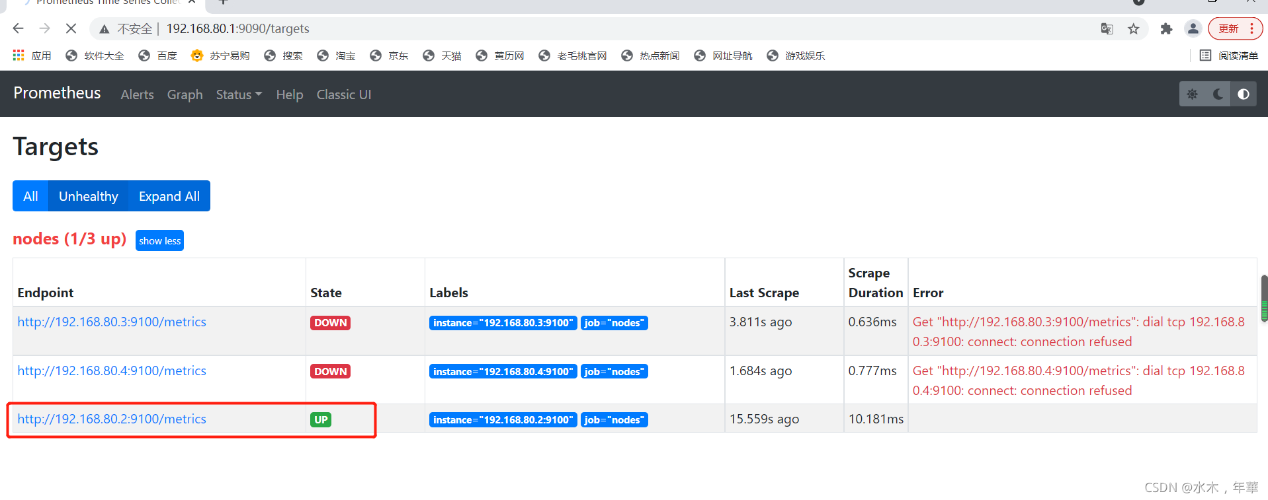Open the Alerts page
The image size is (1268, 500).
tap(137, 94)
